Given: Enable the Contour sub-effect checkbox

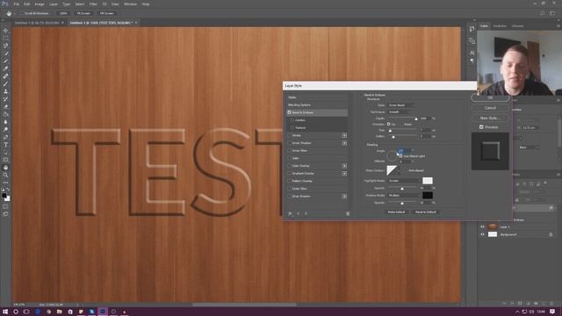Looking at the screenshot, I should pyautogui.click(x=292, y=120).
